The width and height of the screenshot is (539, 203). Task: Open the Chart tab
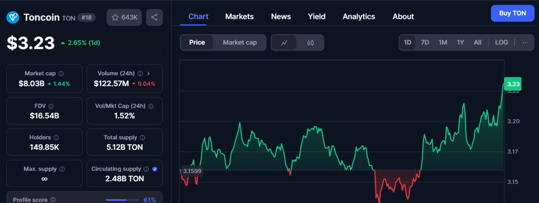coord(198,16)
